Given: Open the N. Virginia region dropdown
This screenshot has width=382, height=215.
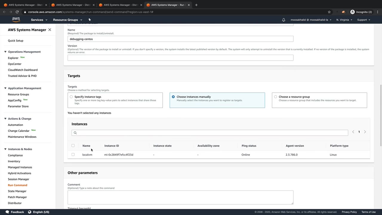Looking at the screenshot, I should coord(344,20).
